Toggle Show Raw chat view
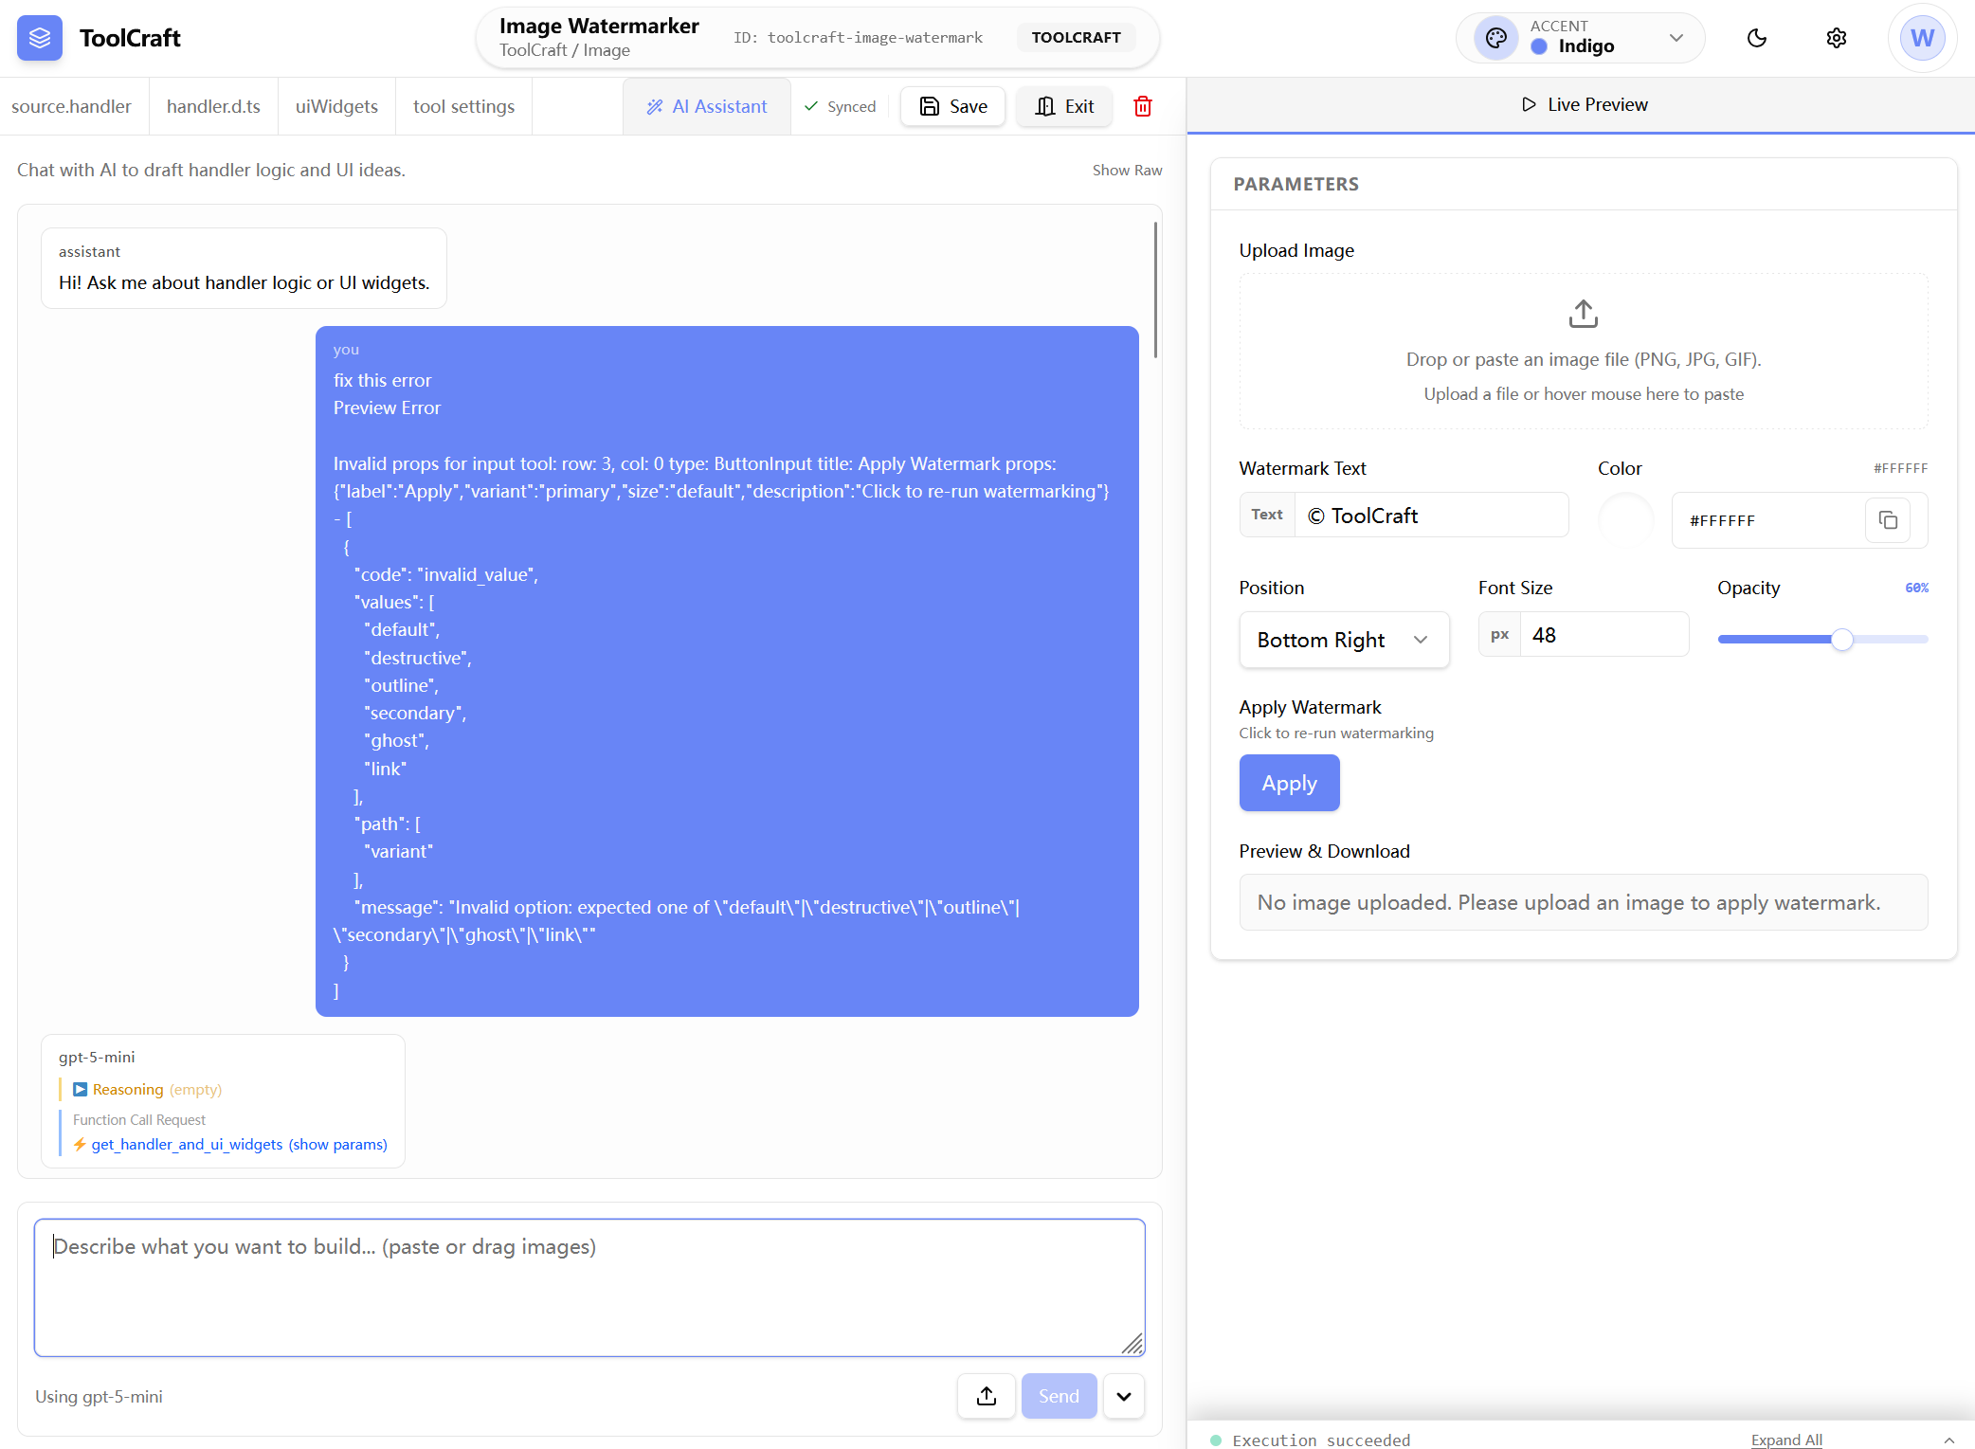This screenshot has height=1449, width=1975. [1126, 170]
